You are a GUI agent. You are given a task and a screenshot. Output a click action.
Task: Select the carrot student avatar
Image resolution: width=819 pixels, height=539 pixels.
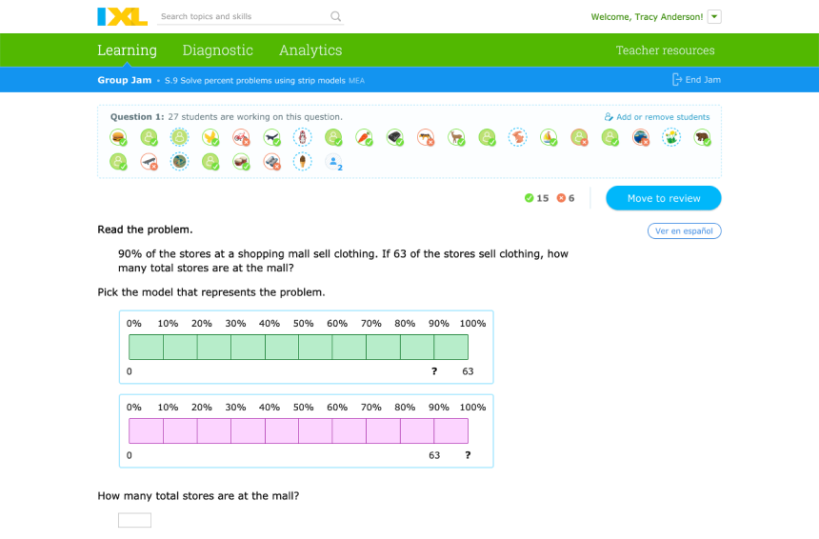coord(364,137)
